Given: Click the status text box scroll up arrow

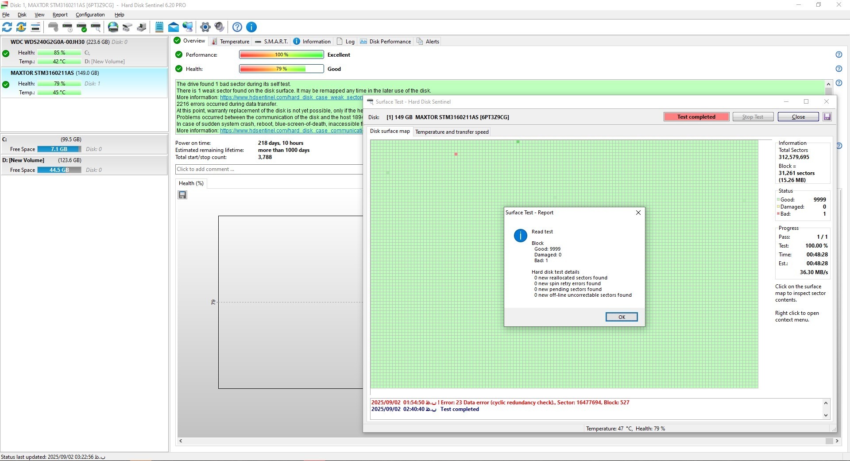Looking at the screenshot, I should coord(829,84).
